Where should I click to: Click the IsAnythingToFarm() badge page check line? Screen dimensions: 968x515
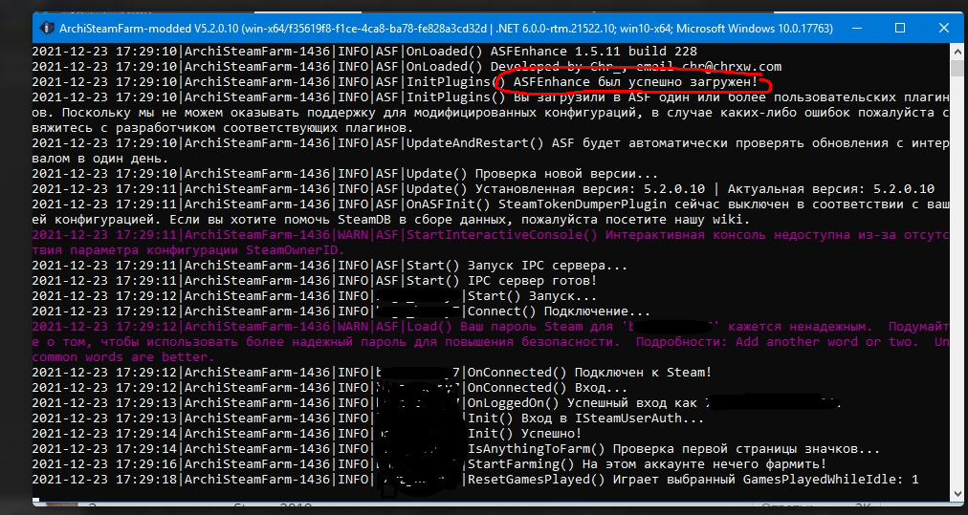[x=455, y=449]
